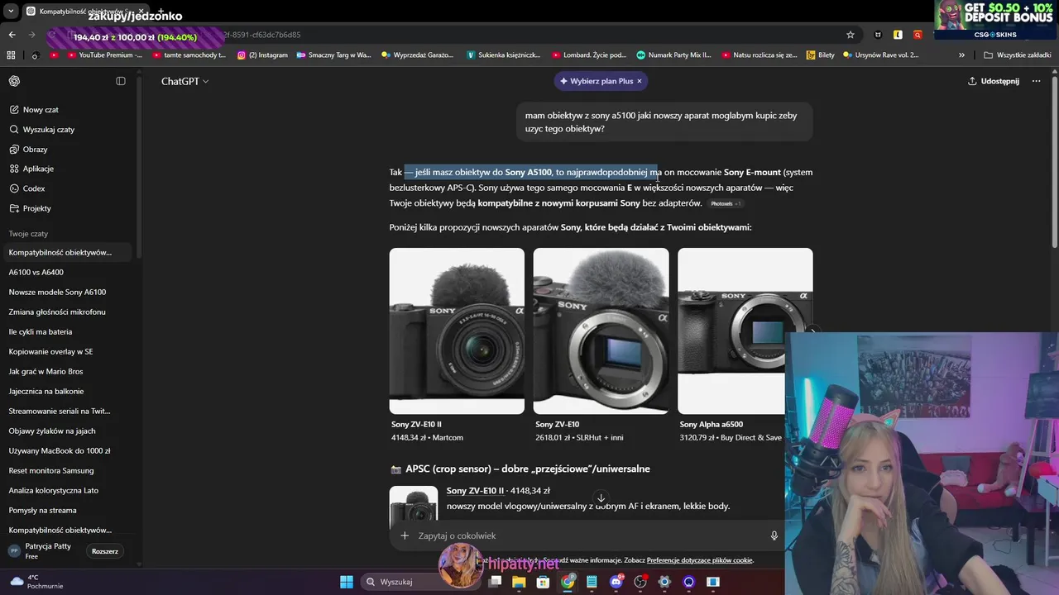The width and height of the screenshot is (1059, 595).
Task: Dismiss the Wybierz plan Plus banner
Action: click(x=640, y=81)
